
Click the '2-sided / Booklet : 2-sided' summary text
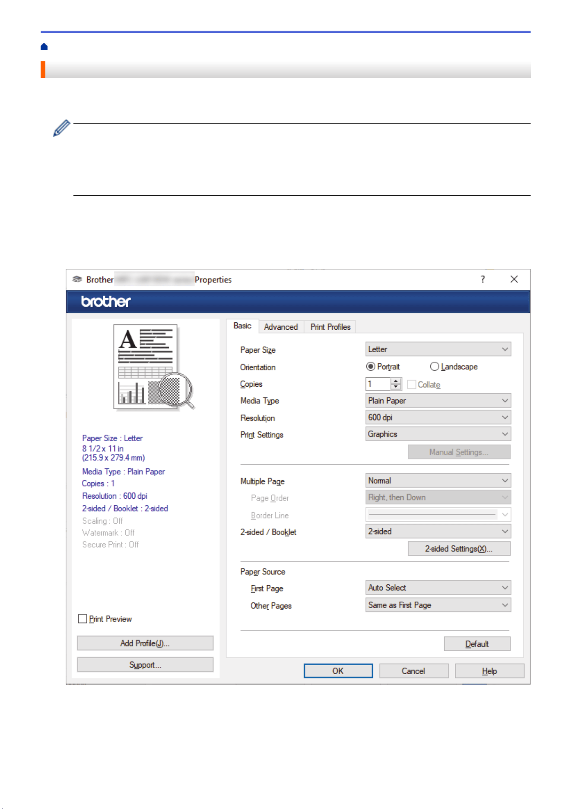(125, 509)
